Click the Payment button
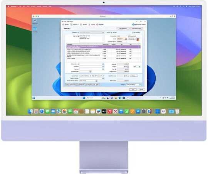 tap(89, 84)
